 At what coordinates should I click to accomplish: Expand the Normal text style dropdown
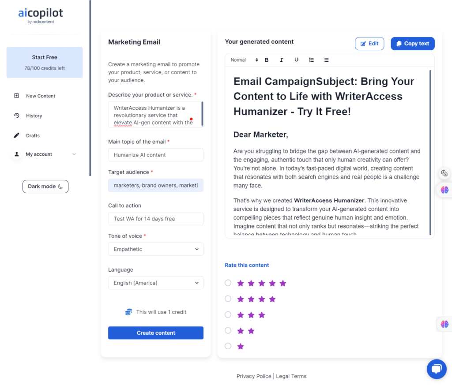(244, 60)
